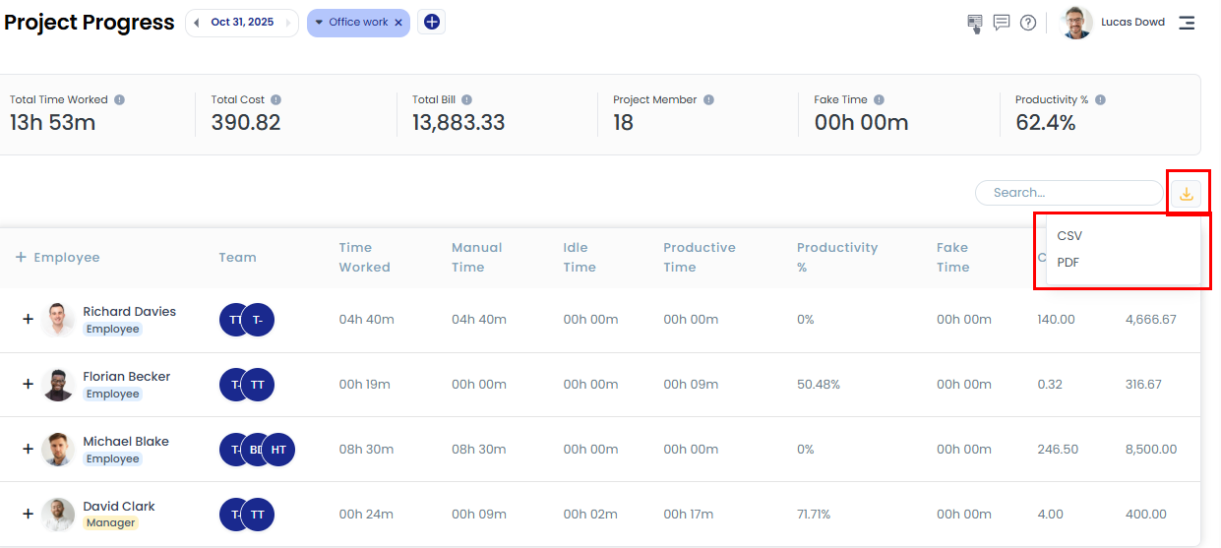Open the help question mark icon
This screenshot has height=548, width=1221.
click(1028, 23)
